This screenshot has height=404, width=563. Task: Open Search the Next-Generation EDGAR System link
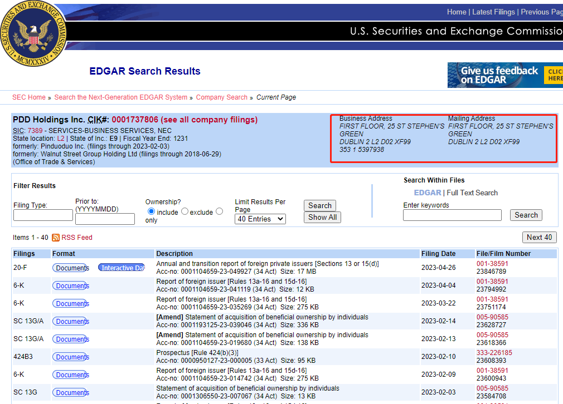click(120, 97)
